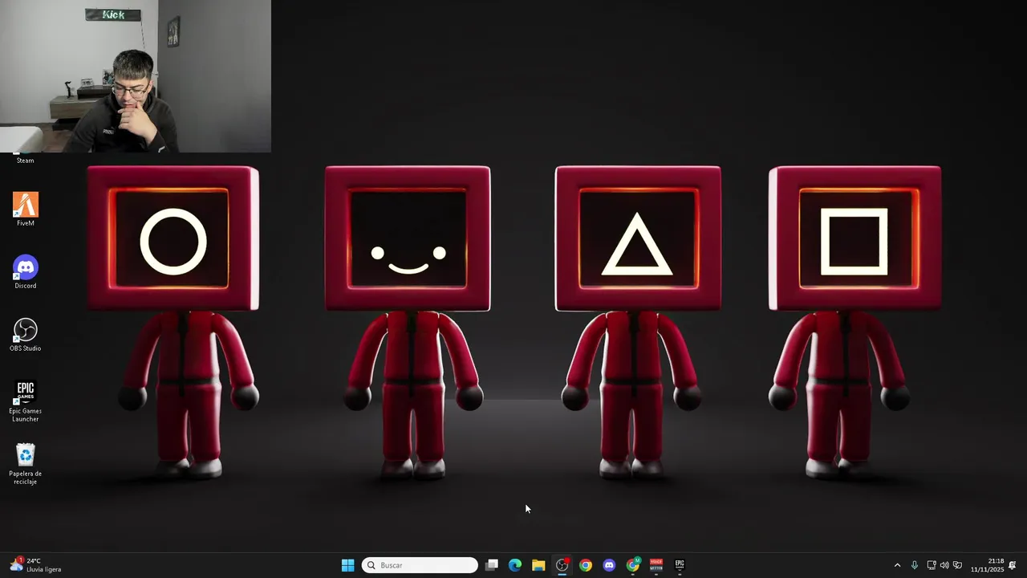Select the FiveM desktop shortcut
This screenshot has width=1027, height=578.
(x=26, y=209)
